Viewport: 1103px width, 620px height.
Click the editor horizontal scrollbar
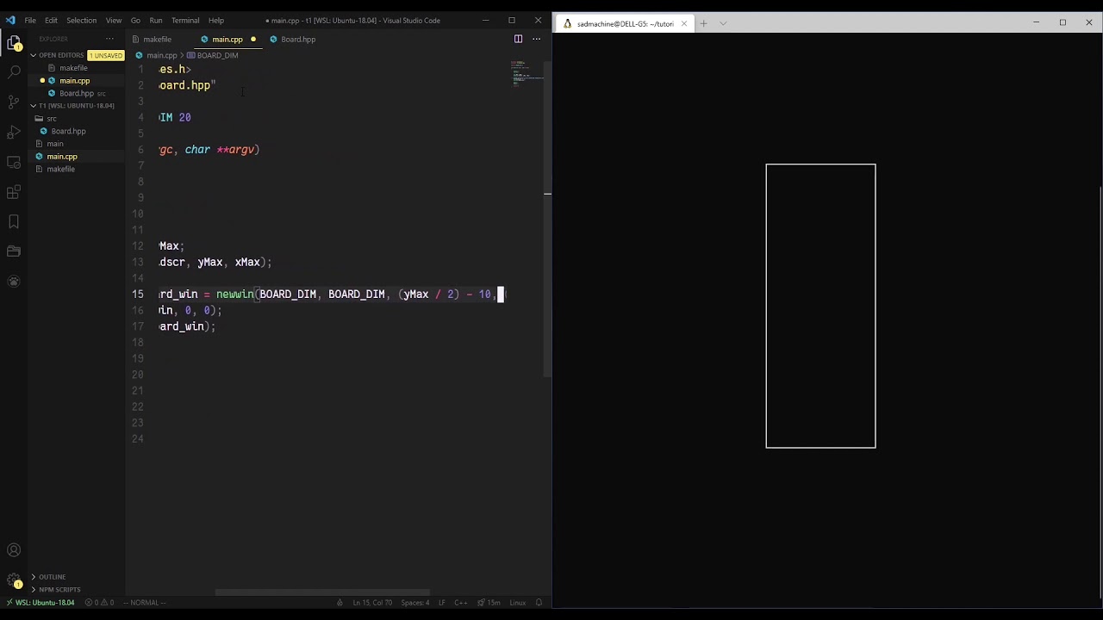coord(322,592)
